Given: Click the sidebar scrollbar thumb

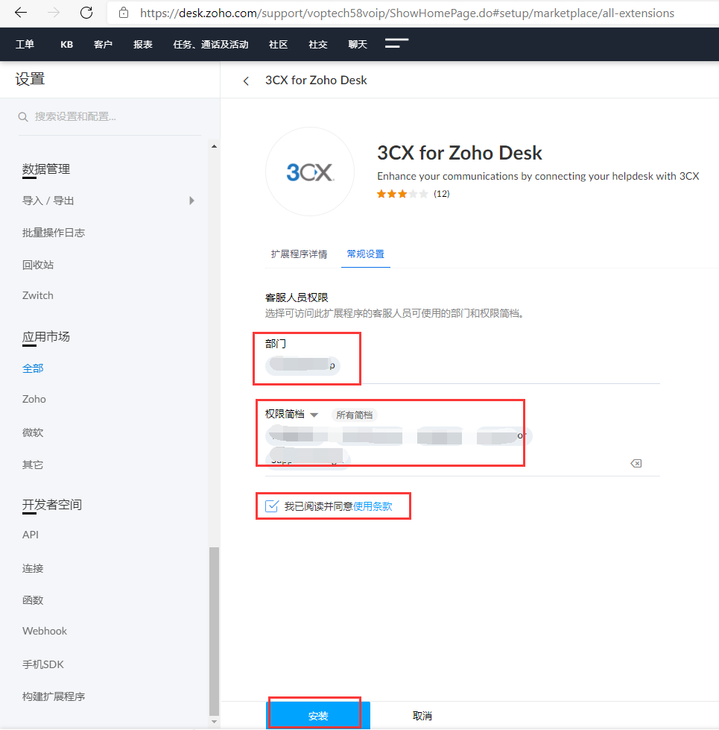Looking at the screenshot, I should click(214, 631).
